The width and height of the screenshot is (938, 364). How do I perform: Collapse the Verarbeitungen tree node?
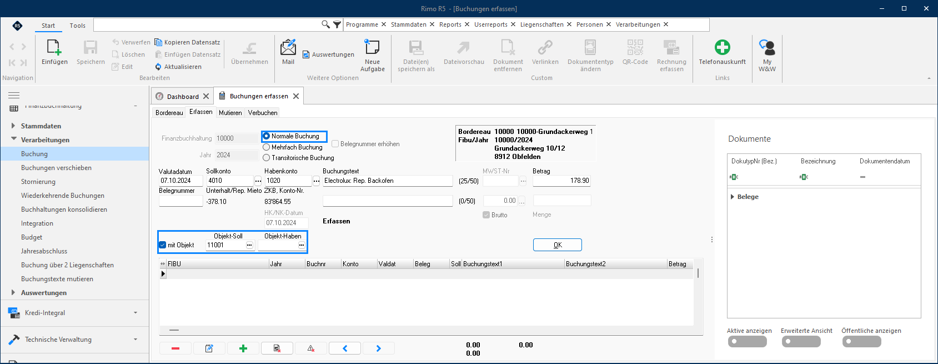(13, 139)
